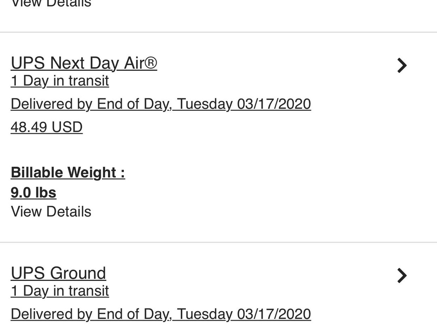Viewport: 437px width, 327px height.
Task: Click "03/17/2020" in the Next Day Air delivery line
Action: click(x=274, y=104)
